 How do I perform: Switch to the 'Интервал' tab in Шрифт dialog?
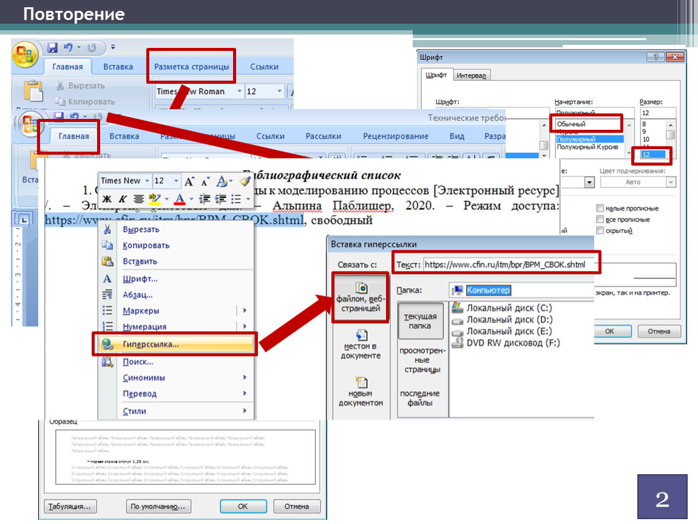[x=472, y=75]
